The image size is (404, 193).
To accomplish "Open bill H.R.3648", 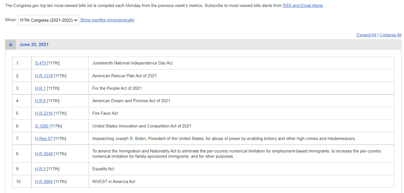I will pyautogui.click(x=44, y=154).
